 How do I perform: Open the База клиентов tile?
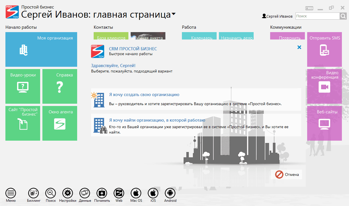(x=111, y=36)
